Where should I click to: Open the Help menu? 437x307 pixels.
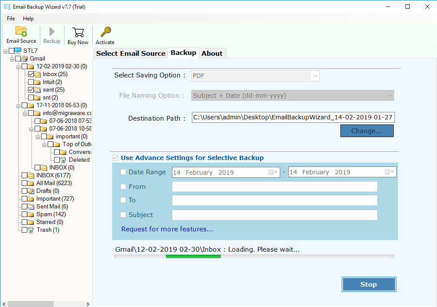tap(28, 19)
